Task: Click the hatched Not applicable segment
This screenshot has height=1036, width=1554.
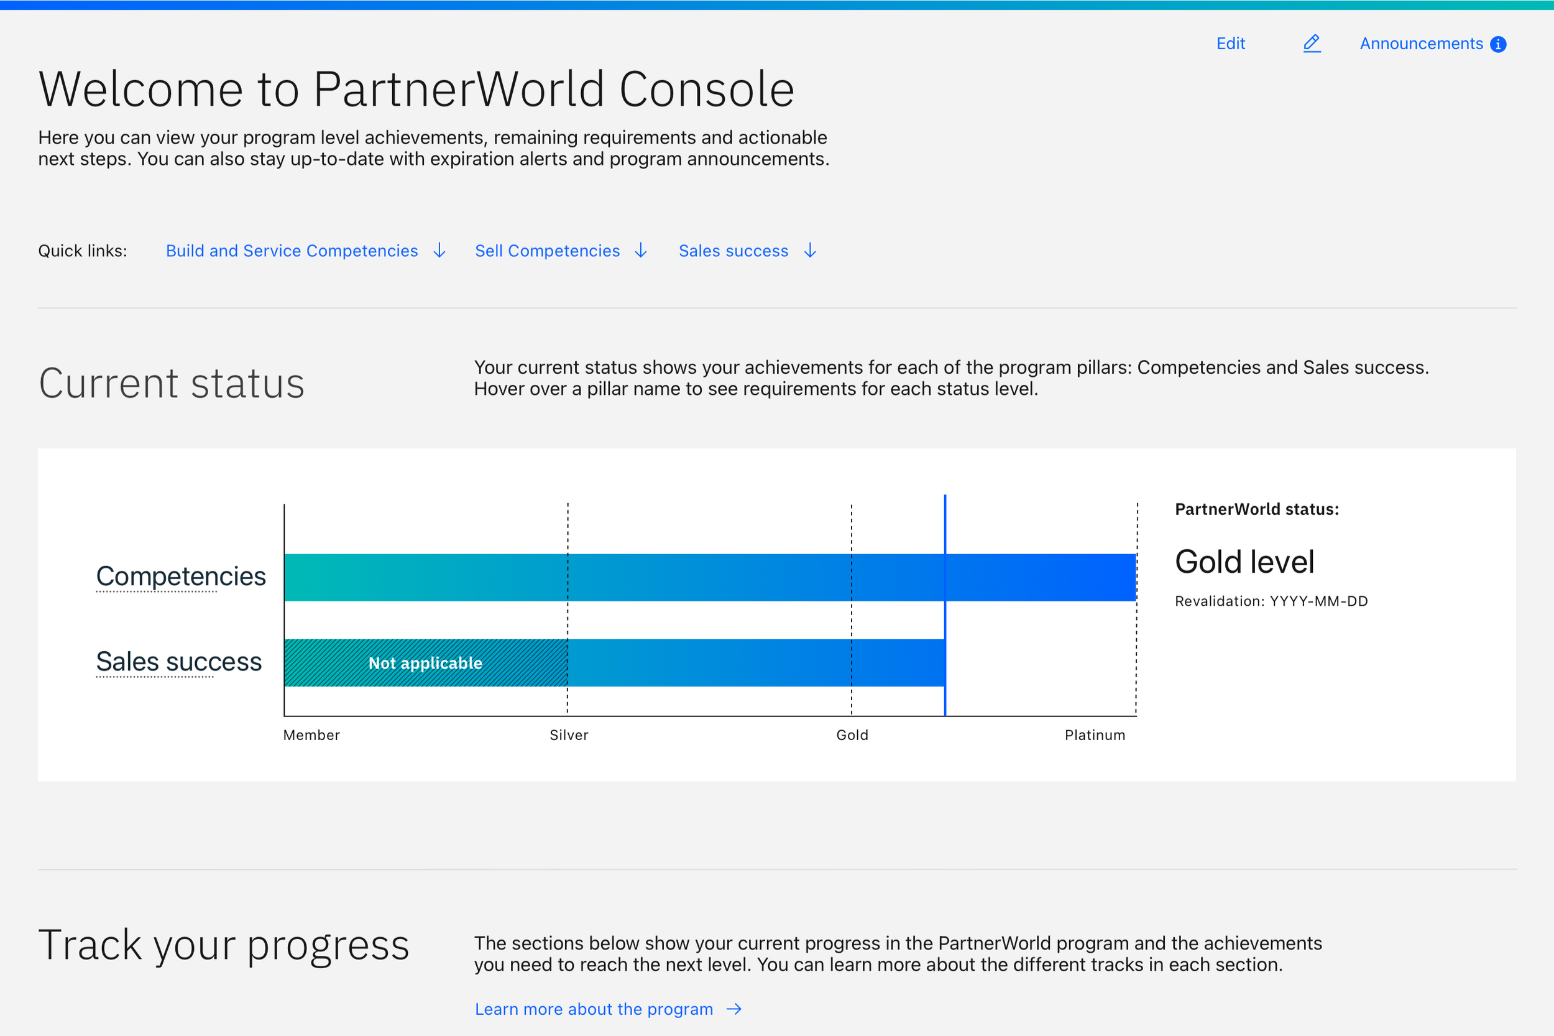Action: 425,663
